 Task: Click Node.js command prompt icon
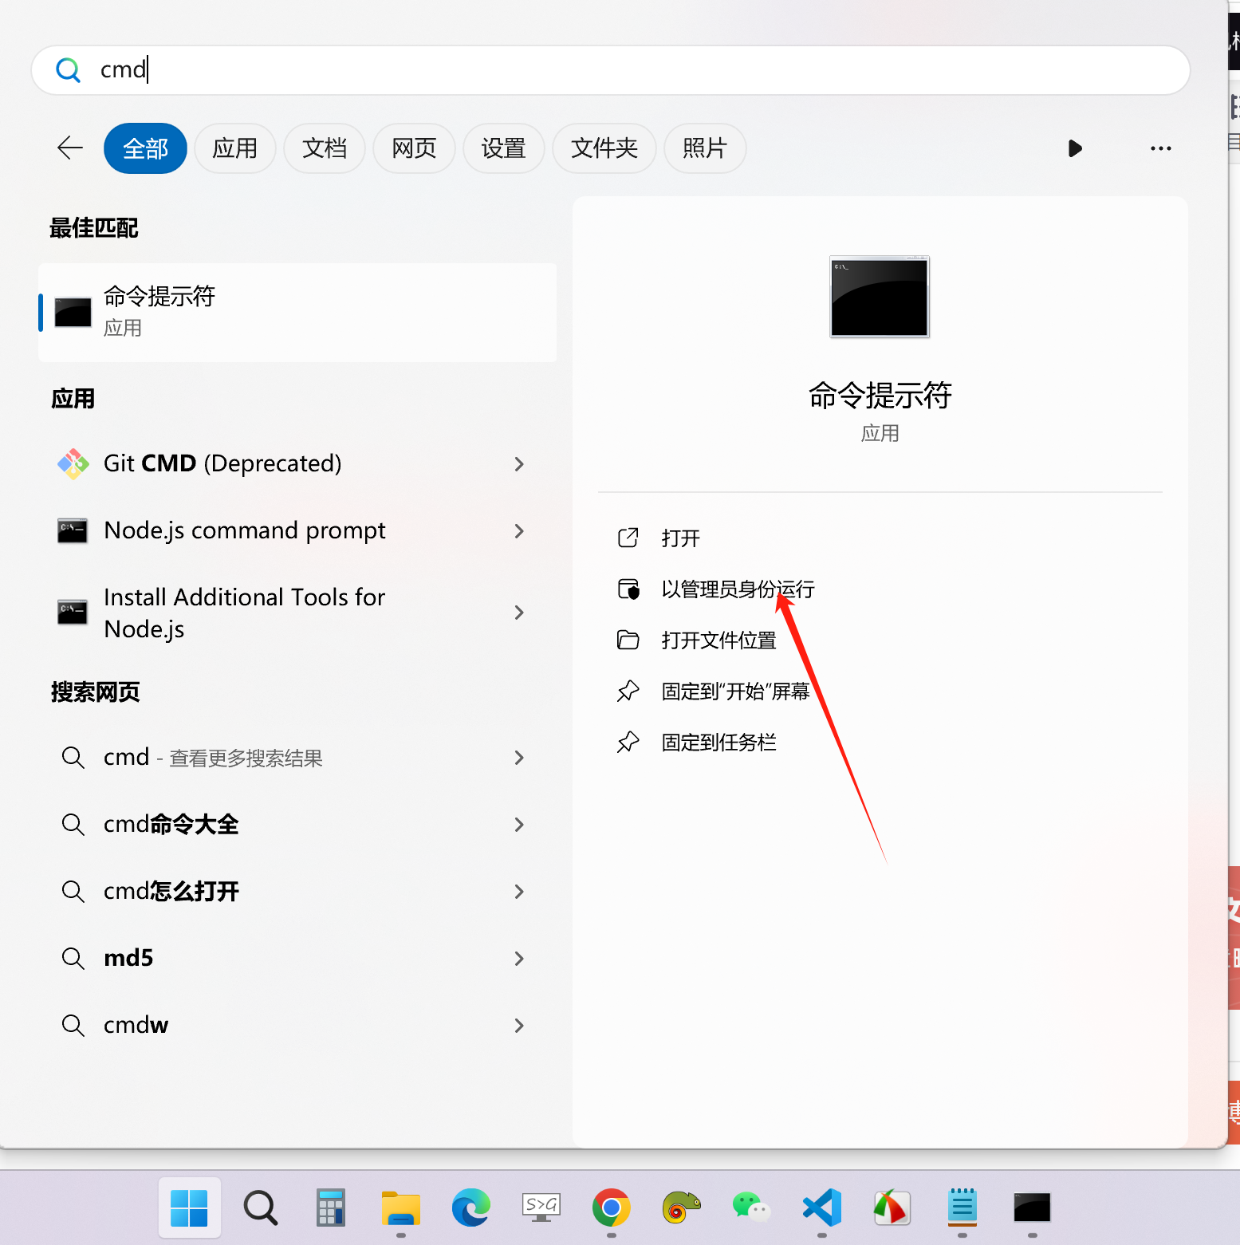pos(73,530)
